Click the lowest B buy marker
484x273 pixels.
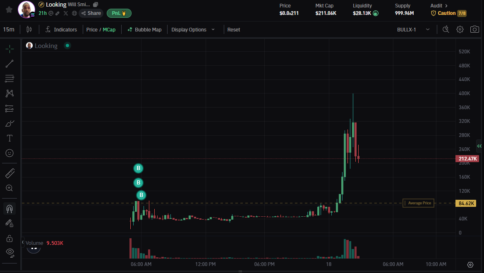click(x=141, y=195)
